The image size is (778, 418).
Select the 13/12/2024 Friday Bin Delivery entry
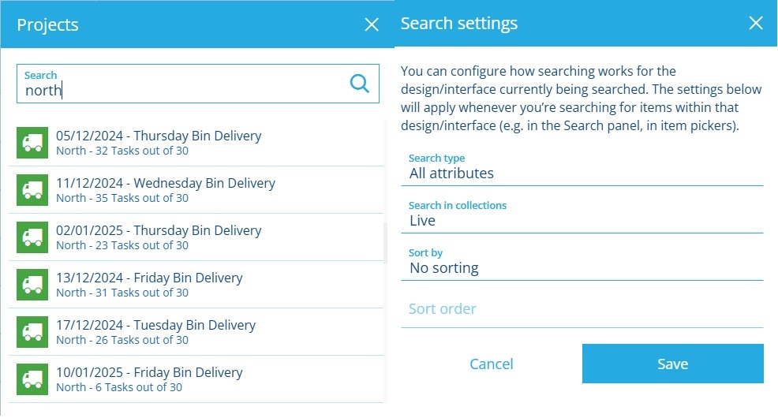150,284
